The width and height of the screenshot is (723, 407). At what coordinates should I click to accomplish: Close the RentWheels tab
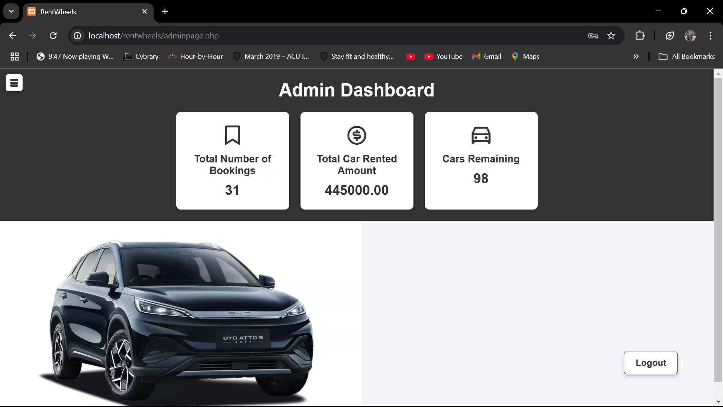click(x=145, y=12)
